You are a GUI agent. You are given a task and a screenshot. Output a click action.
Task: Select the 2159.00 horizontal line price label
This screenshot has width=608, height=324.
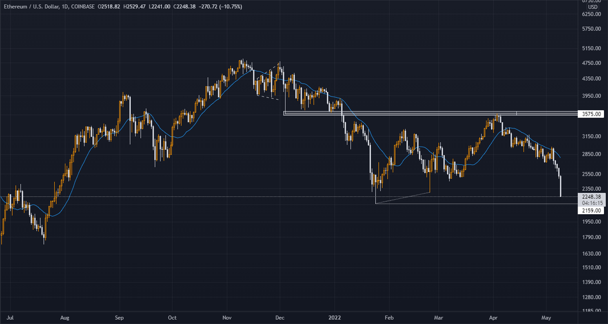tap(591, 210)
